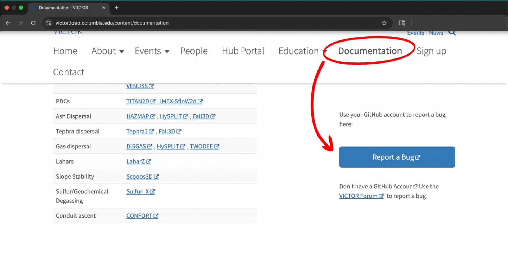This screenshot has width=508, height=262.
Task: Open site information icon in address bar
Action: (48, 23)
